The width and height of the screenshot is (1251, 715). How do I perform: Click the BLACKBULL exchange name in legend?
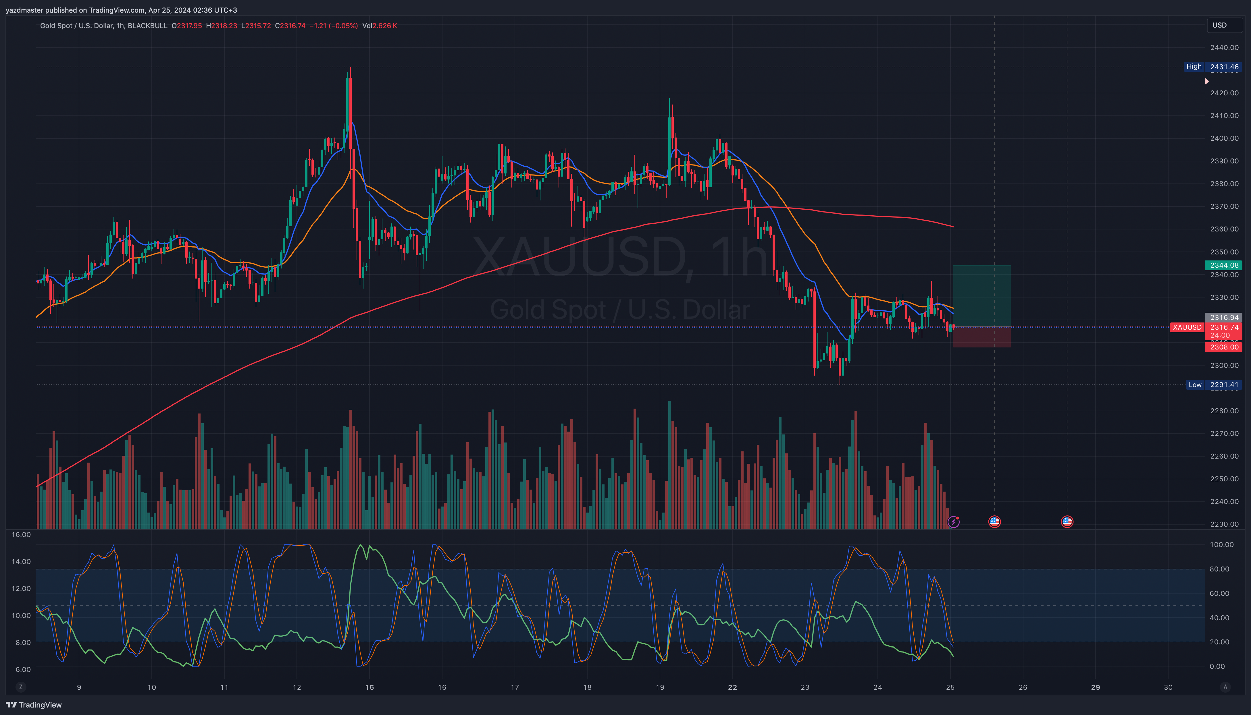point(147,26)
